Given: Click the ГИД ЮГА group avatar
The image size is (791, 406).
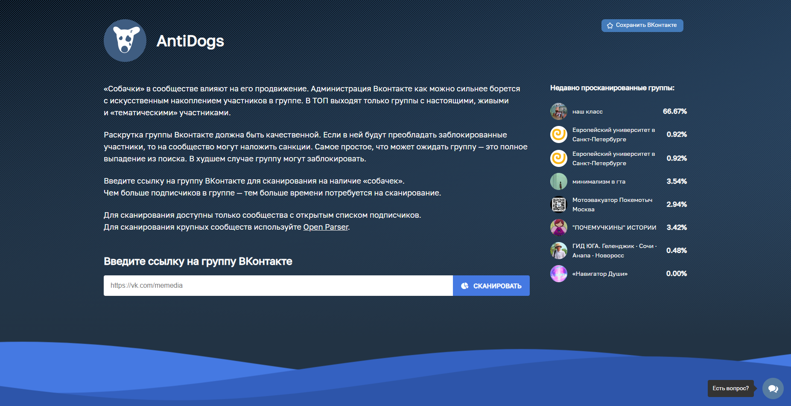Looking at the screenshot, I should (x=559, y=251).
